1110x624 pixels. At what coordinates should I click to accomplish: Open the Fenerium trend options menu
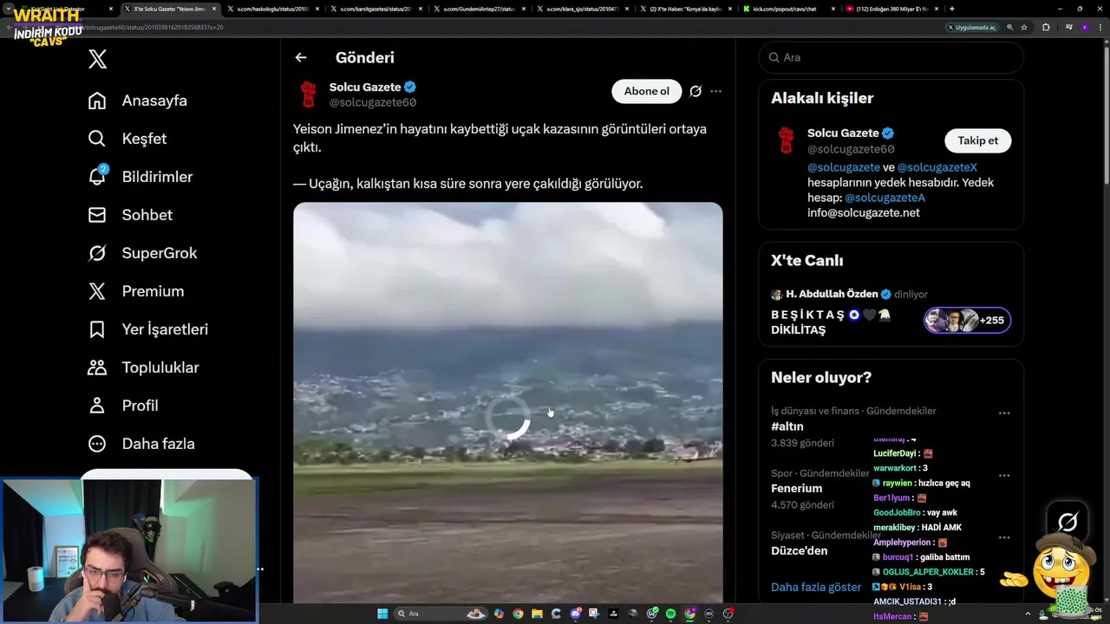[1004, 476]
